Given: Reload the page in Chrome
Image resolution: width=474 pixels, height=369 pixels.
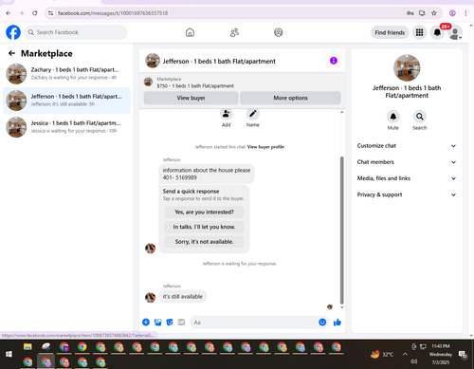Looking at the screenshot, I should [35, 13].
